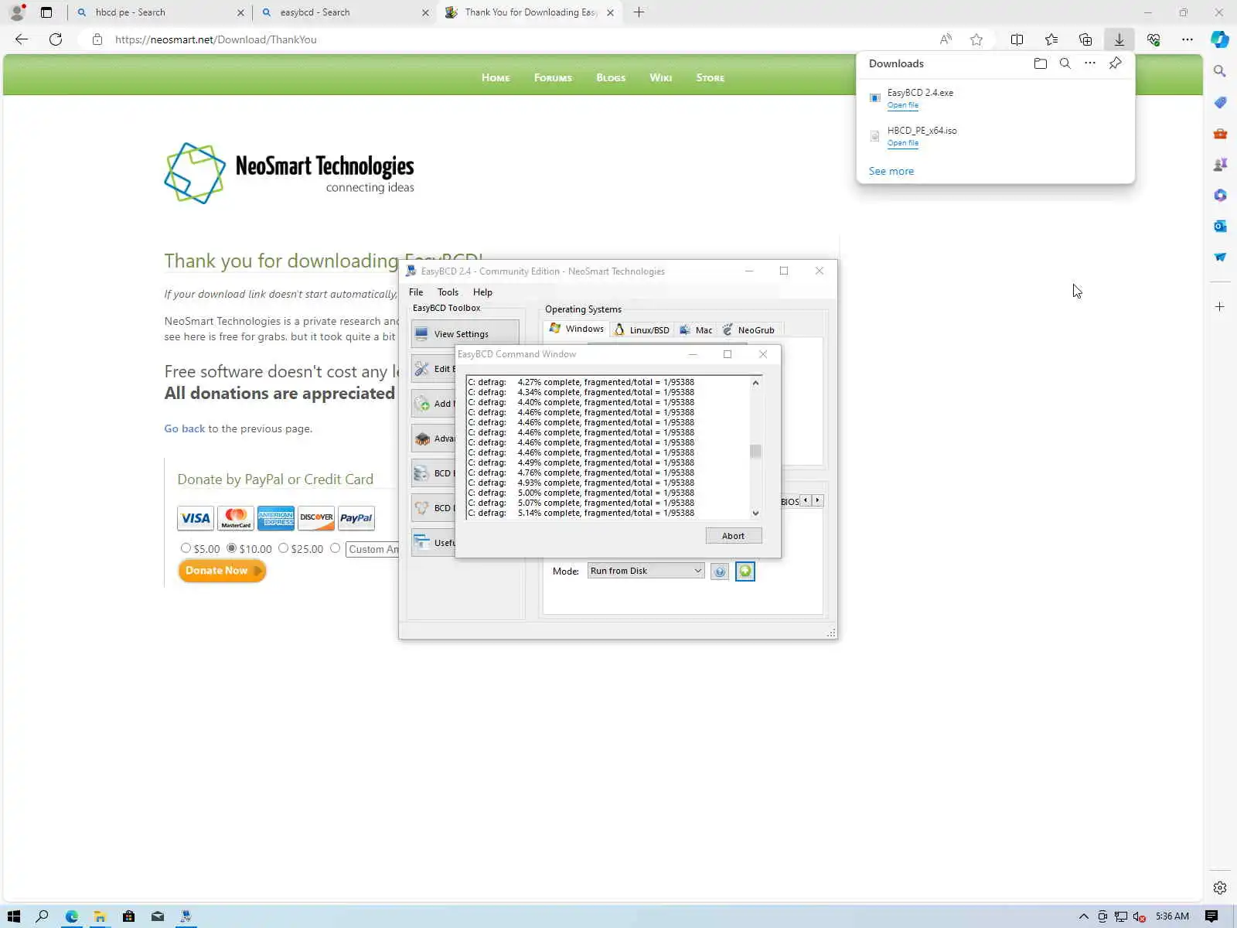Open EasyBCD Tools menu

[x=448, y=292]
